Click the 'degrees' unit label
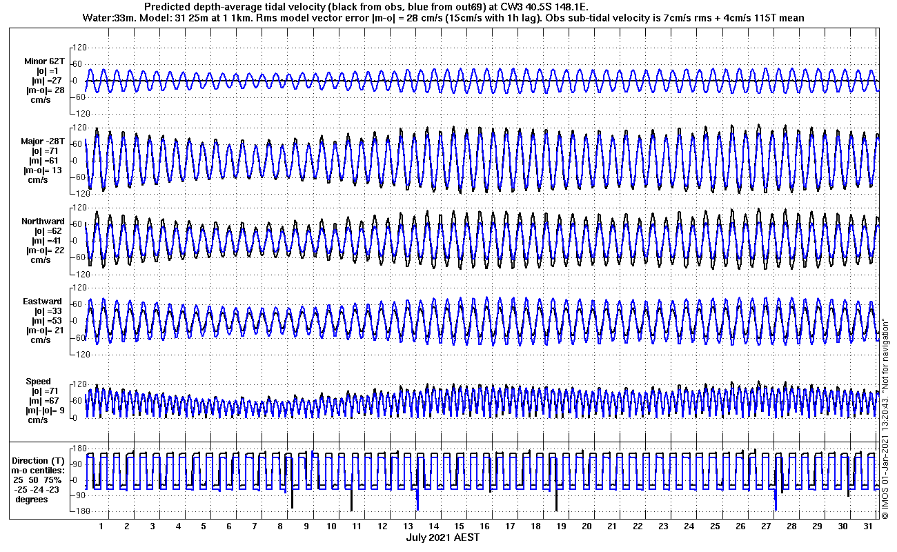This screenshot has width=897, height=552. pyautogui.click(x=30, y=499)
